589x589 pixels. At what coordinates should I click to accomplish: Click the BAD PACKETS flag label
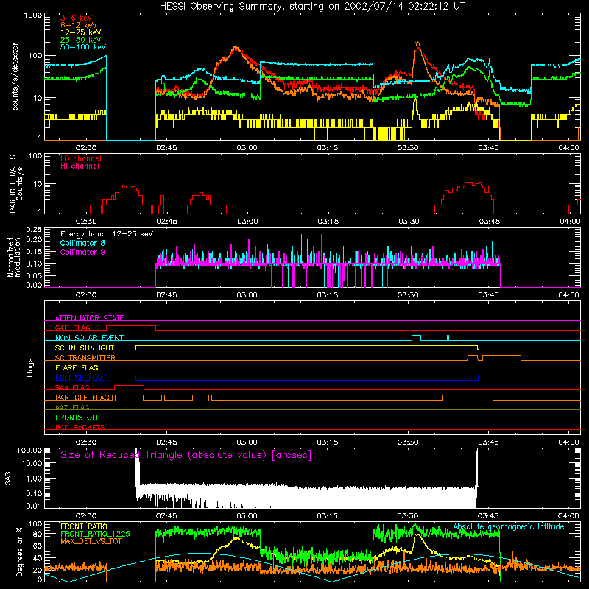coord(80,427)
